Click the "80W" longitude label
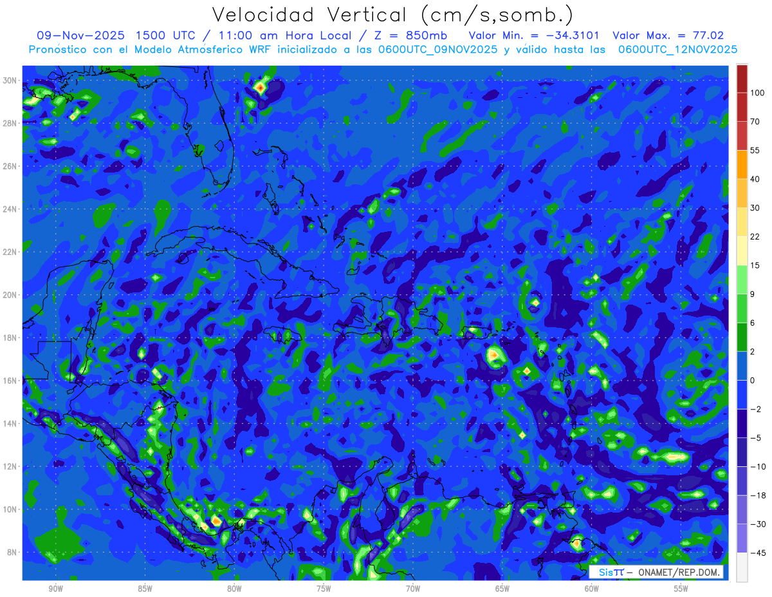This screenshot has height=597, width=772. [x=234, y=589]
